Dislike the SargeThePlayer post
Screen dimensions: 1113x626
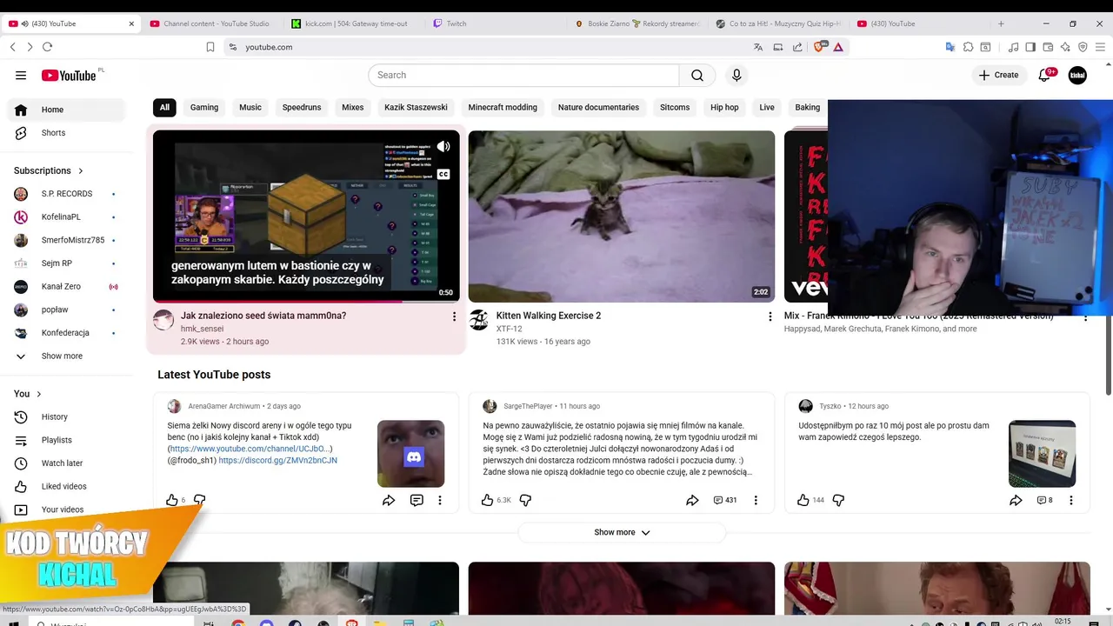tap(525, 500)
